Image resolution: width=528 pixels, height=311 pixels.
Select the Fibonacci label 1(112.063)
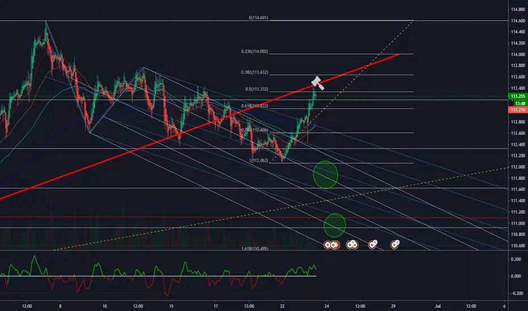pyautogui.click(x=258, y=161)
